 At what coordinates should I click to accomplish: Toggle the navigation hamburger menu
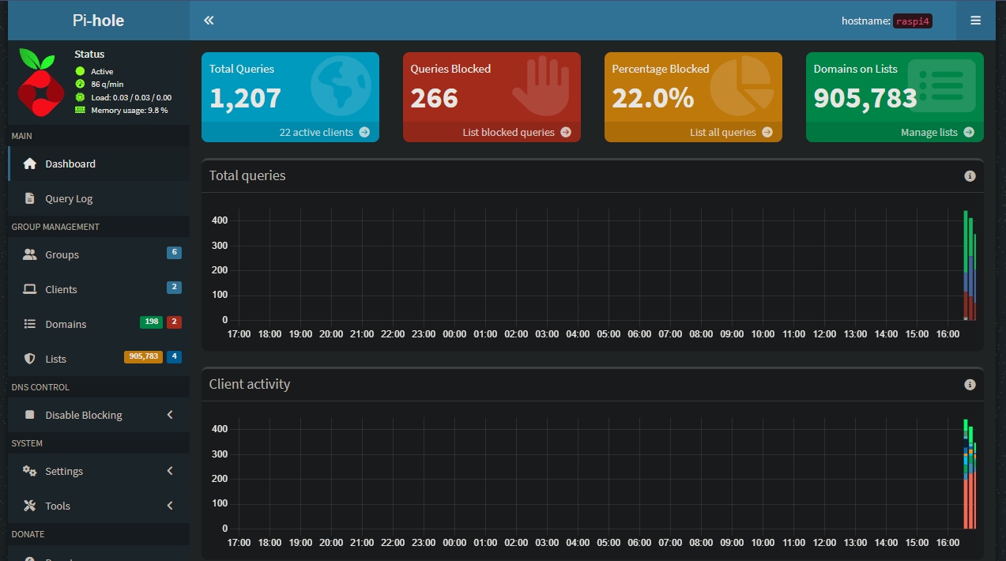975,20
